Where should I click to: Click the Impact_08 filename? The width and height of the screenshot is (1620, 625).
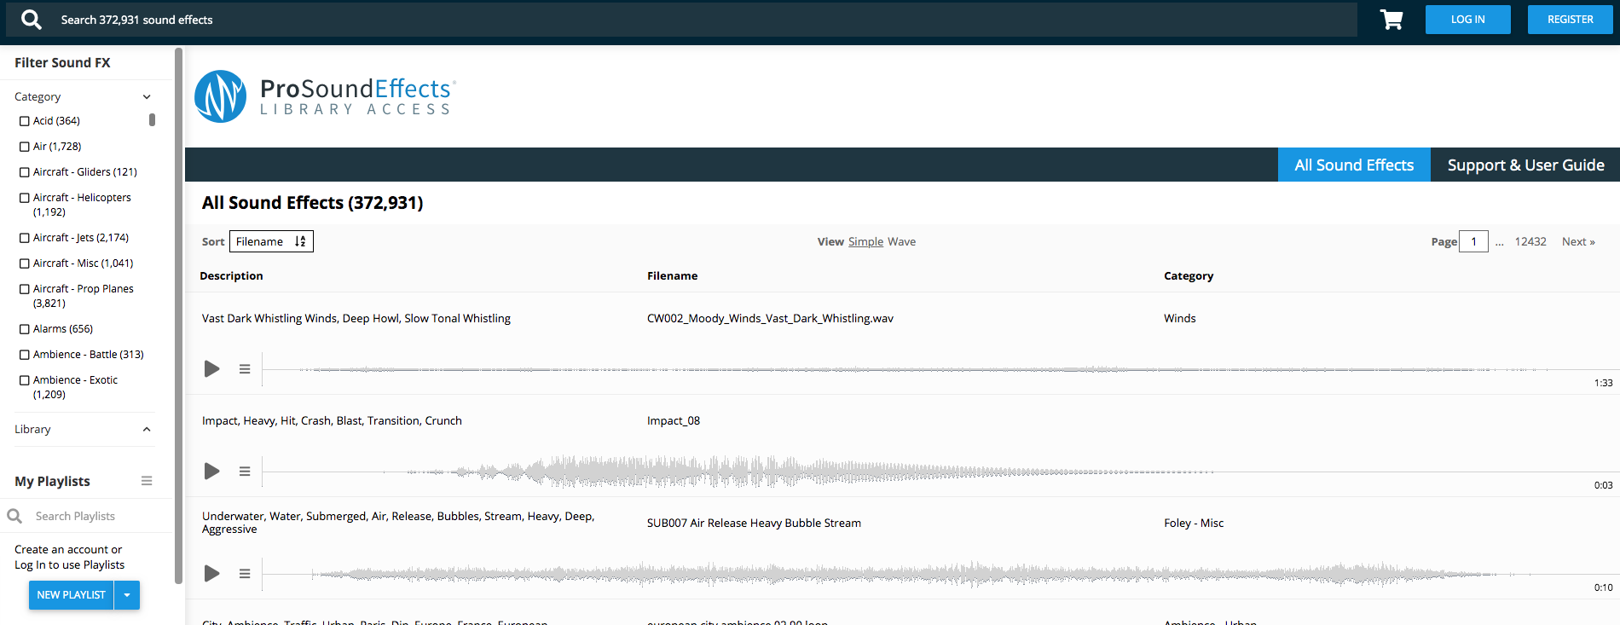click(x=674, y=420)
